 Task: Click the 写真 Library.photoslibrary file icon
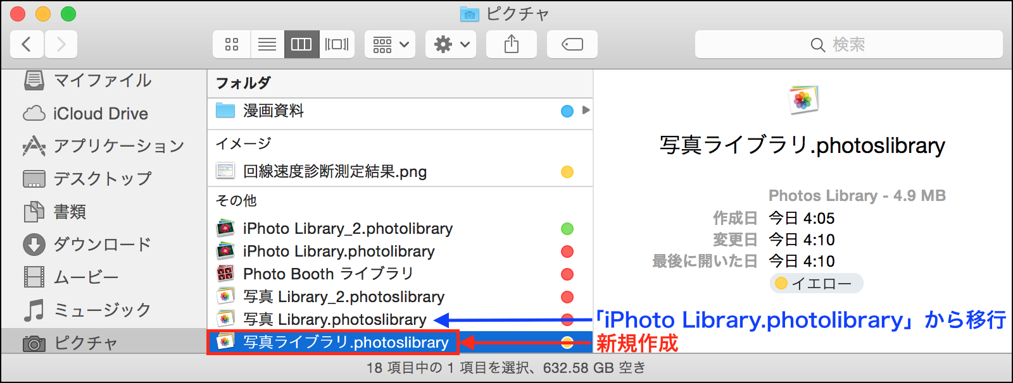(225, 319)
